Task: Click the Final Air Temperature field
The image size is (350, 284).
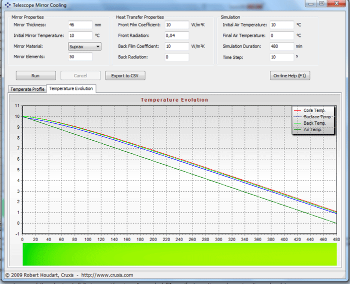Action: tap(281, 35)
